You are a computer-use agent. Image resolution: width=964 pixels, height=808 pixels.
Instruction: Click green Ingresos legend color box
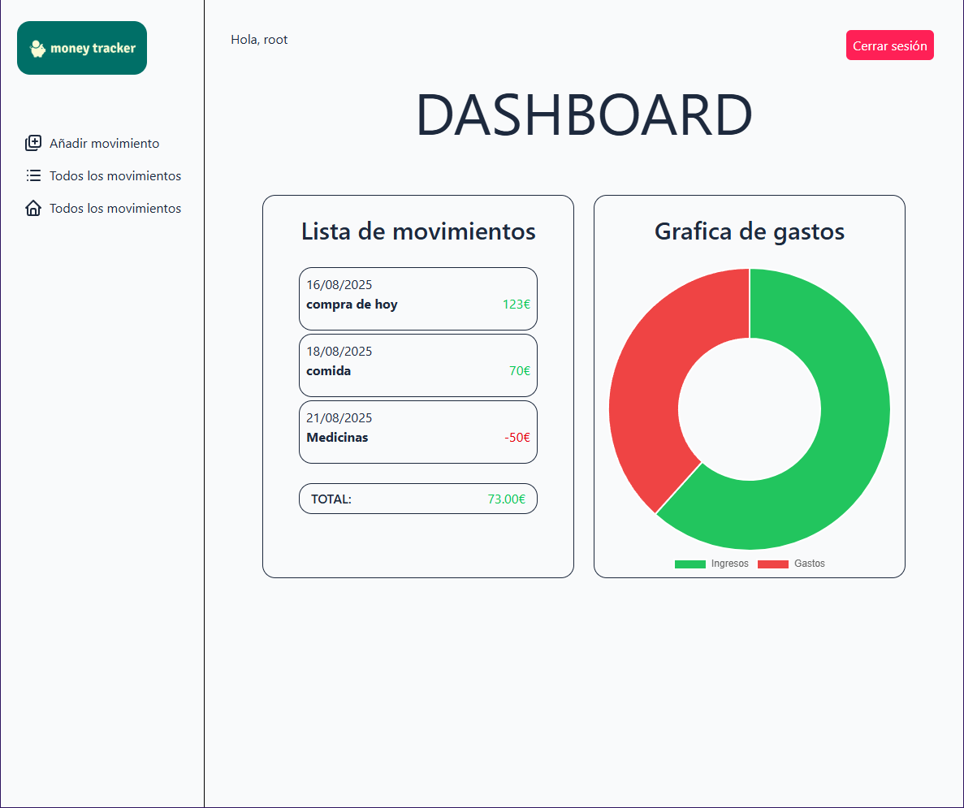pyautogui.click(x=689, y=564)
